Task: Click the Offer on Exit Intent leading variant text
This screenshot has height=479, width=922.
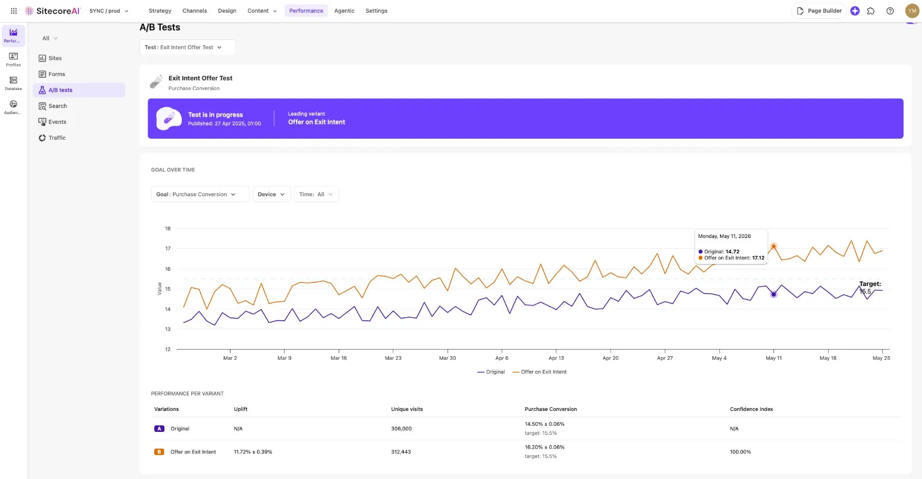Action: click(x=317, y=122)
